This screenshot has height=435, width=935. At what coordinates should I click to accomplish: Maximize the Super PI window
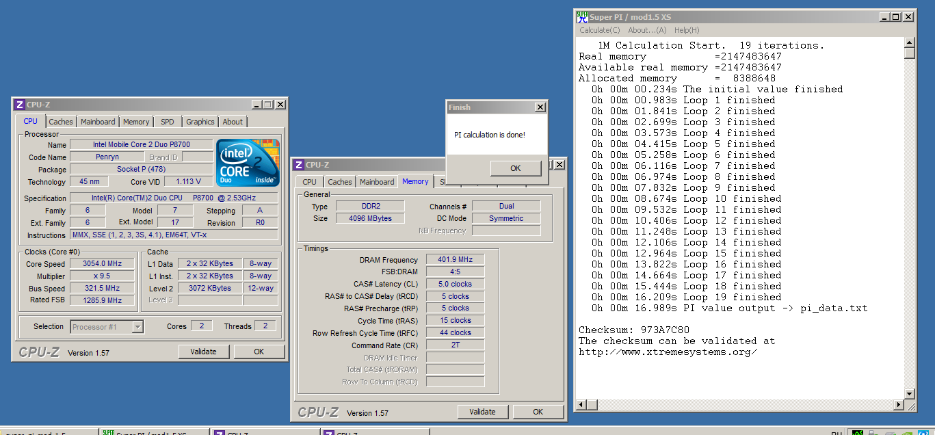coord(895,16)
